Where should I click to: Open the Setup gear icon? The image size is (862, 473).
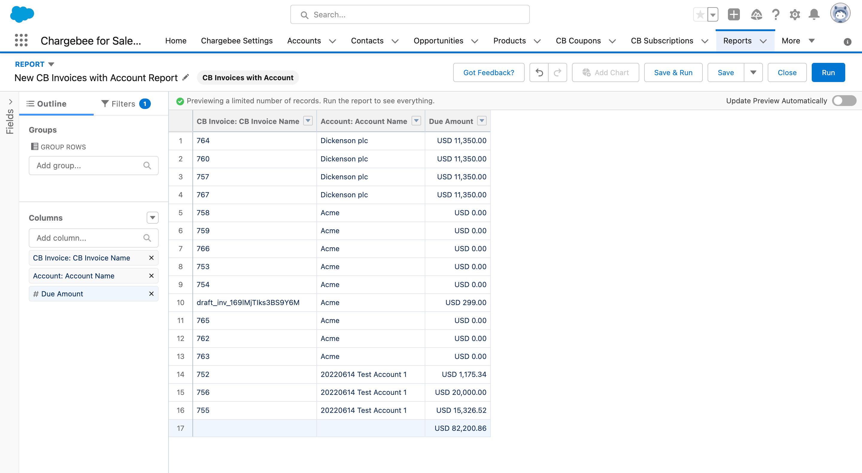[794, 15]
